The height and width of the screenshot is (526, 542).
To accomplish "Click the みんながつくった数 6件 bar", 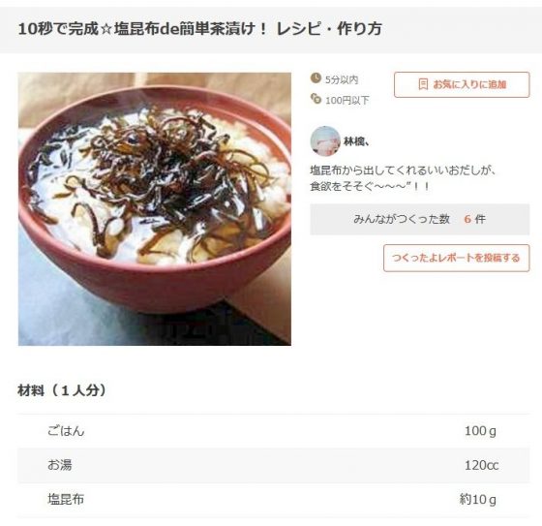I will pos(420,219).
